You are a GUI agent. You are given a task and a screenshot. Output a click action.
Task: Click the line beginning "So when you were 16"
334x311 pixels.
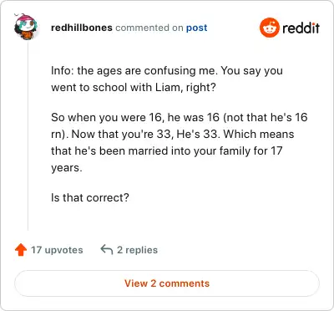180,117
